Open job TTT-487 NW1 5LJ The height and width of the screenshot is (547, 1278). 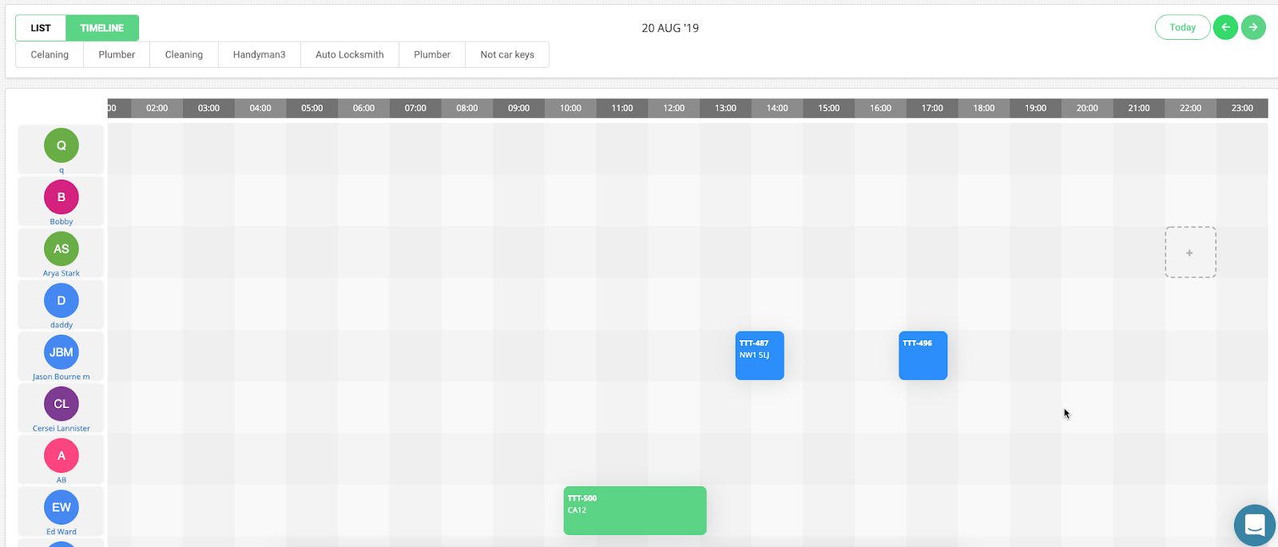(760, 355)
